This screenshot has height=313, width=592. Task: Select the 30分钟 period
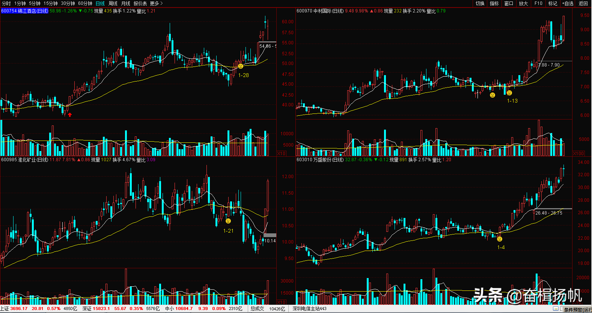(x=68, y=3)
